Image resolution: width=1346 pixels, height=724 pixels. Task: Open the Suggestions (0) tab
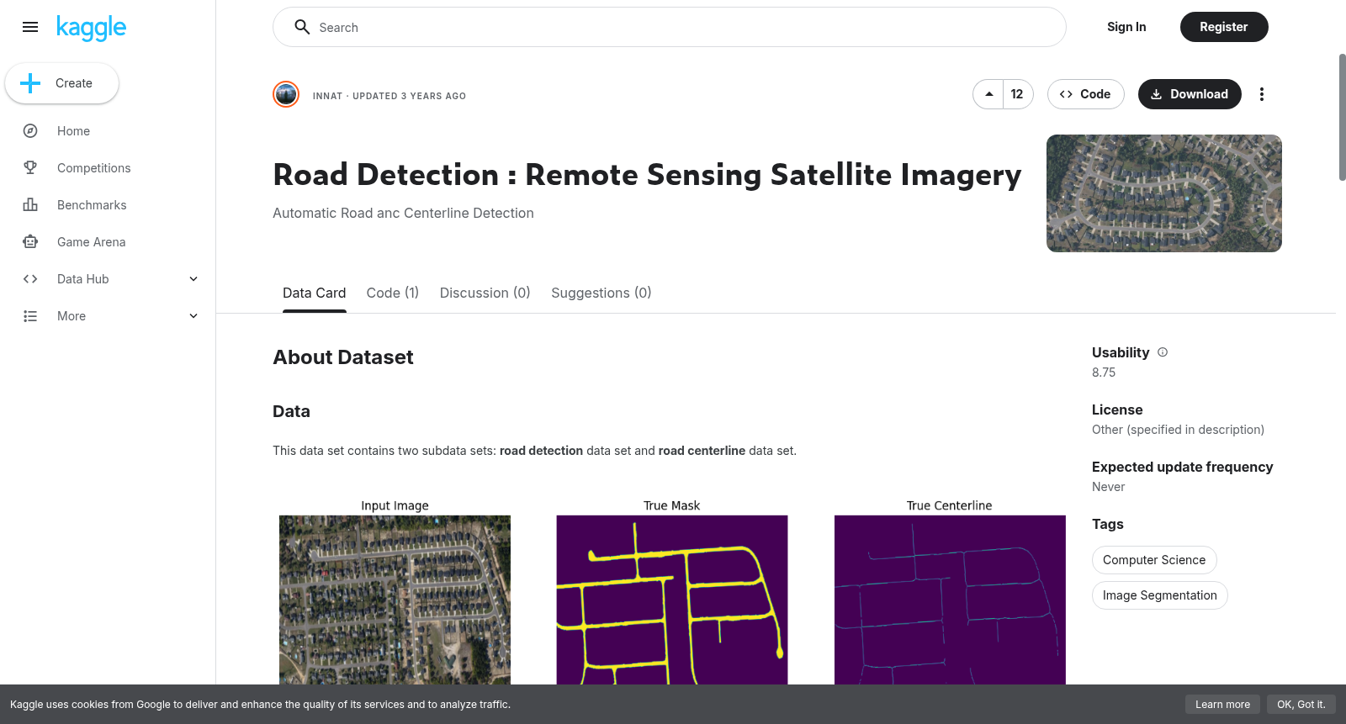pos(601,293)
